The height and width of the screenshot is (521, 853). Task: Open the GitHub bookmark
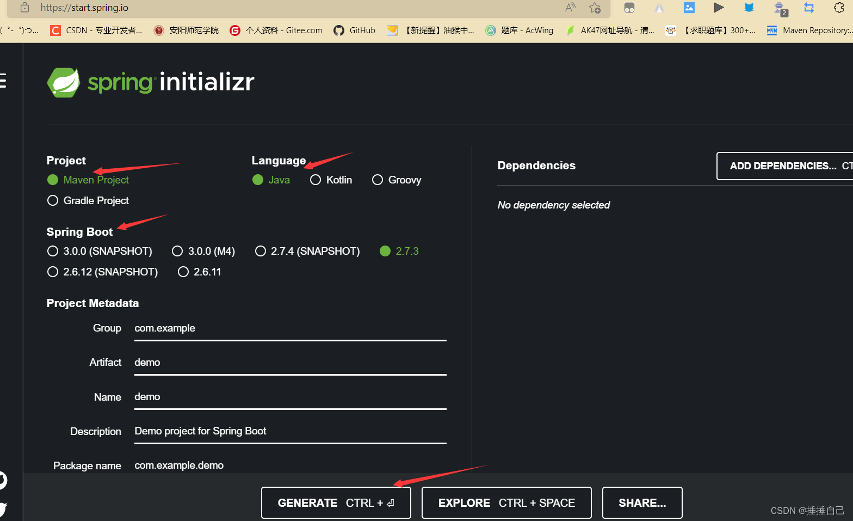coord(355,30)
